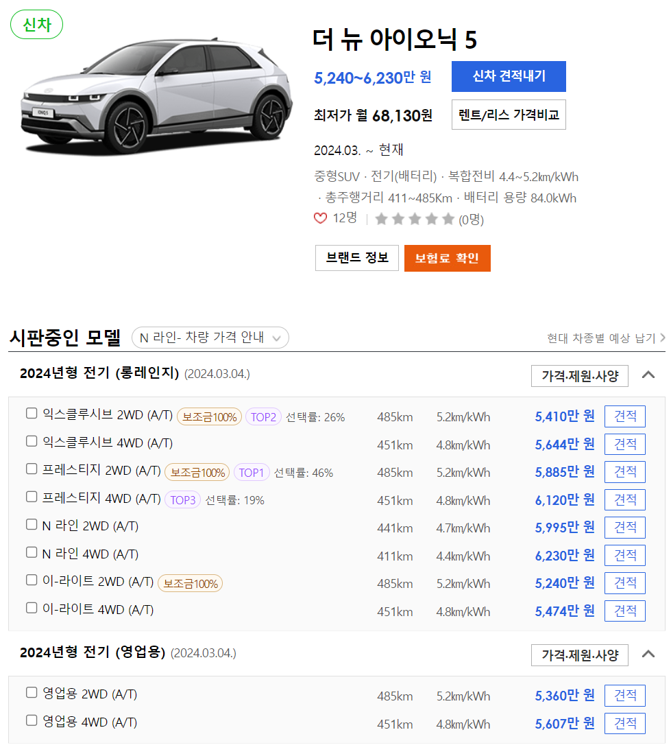Check the 영업용 2WD (A/T) checkbox
This screenshot has height=754, width=671.
[x=32, y=692]
